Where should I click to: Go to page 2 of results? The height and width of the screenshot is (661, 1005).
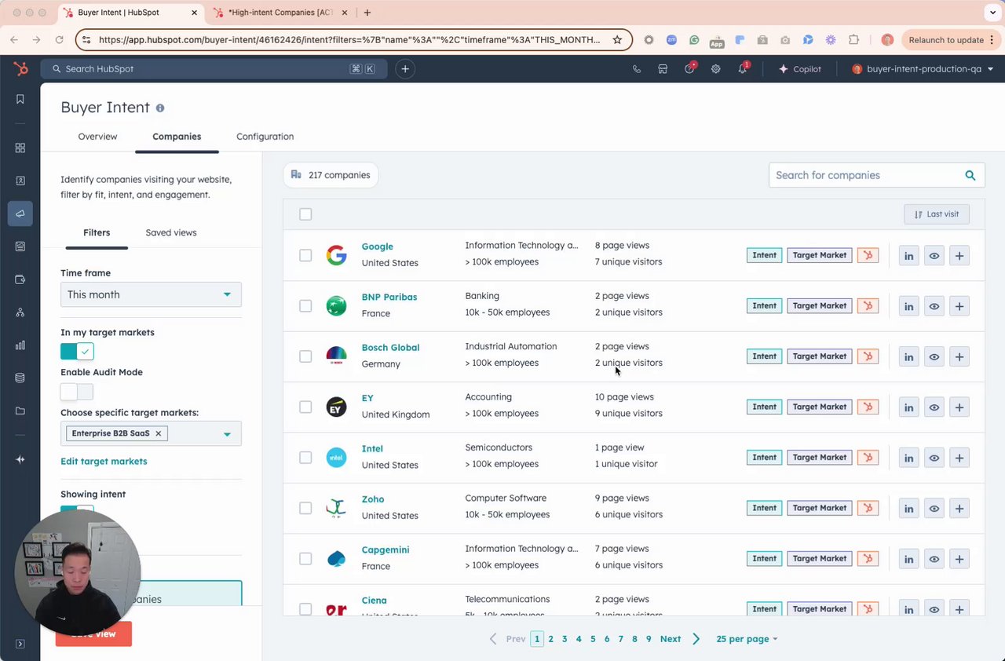[x=550, y=639]
